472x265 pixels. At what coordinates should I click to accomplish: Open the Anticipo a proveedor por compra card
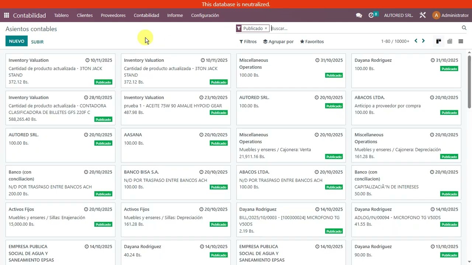[x=406, y=108]
